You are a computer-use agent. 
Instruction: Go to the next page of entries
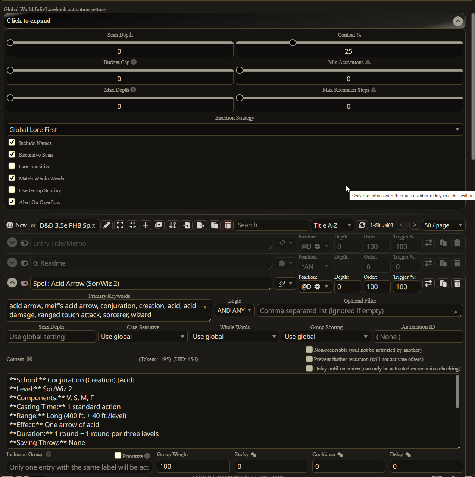[x=415, y=225]
